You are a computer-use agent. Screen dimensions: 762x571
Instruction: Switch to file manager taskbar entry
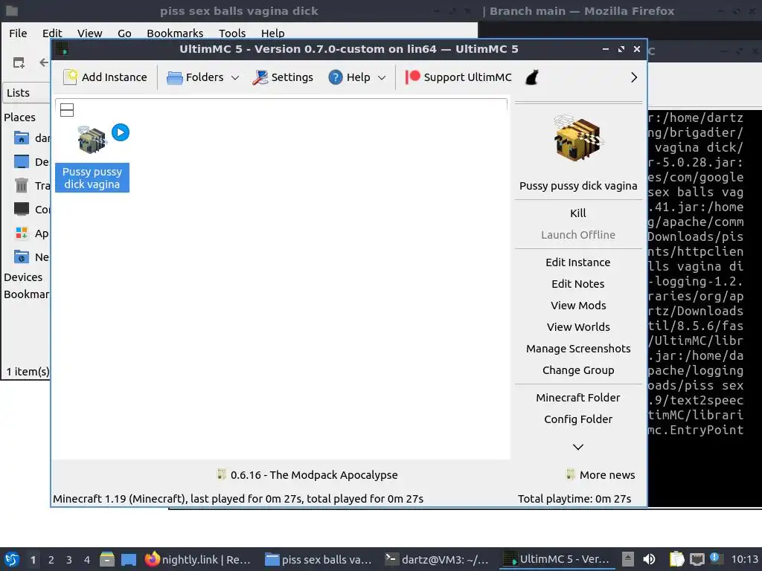point(318,559)
